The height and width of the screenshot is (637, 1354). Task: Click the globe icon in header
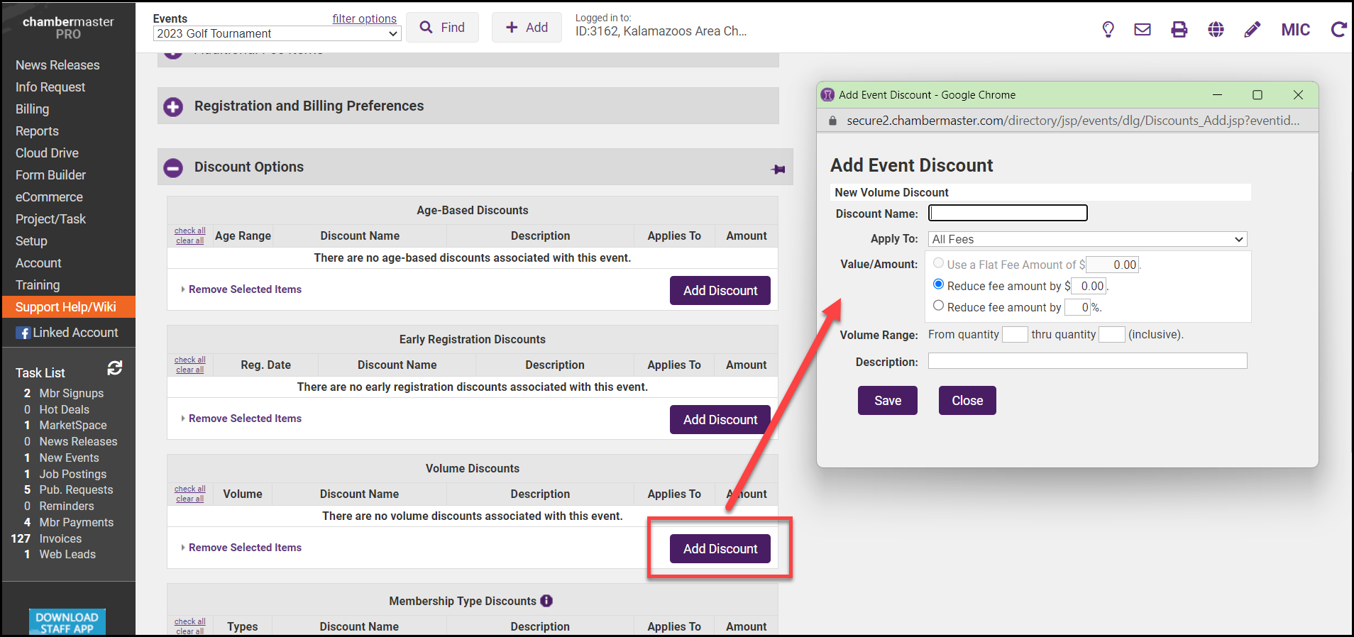[1216, 29]
